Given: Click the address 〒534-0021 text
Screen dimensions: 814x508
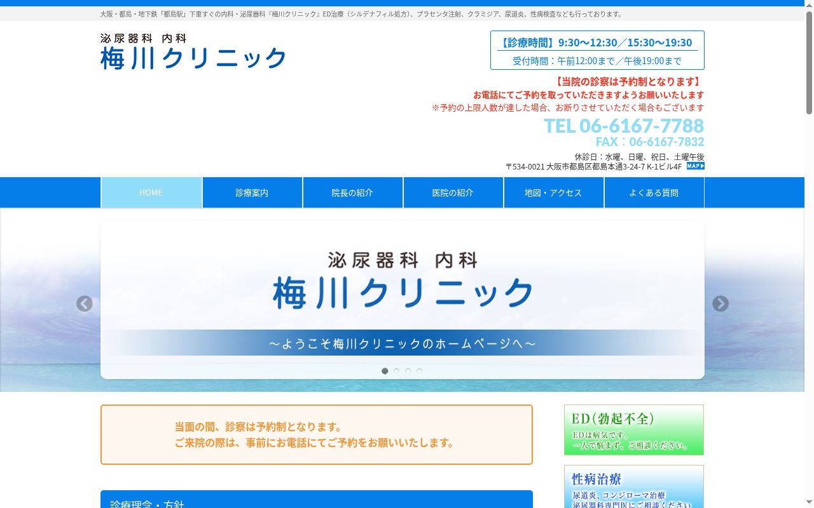Looking at the screenshot, I should click(593, 167).
